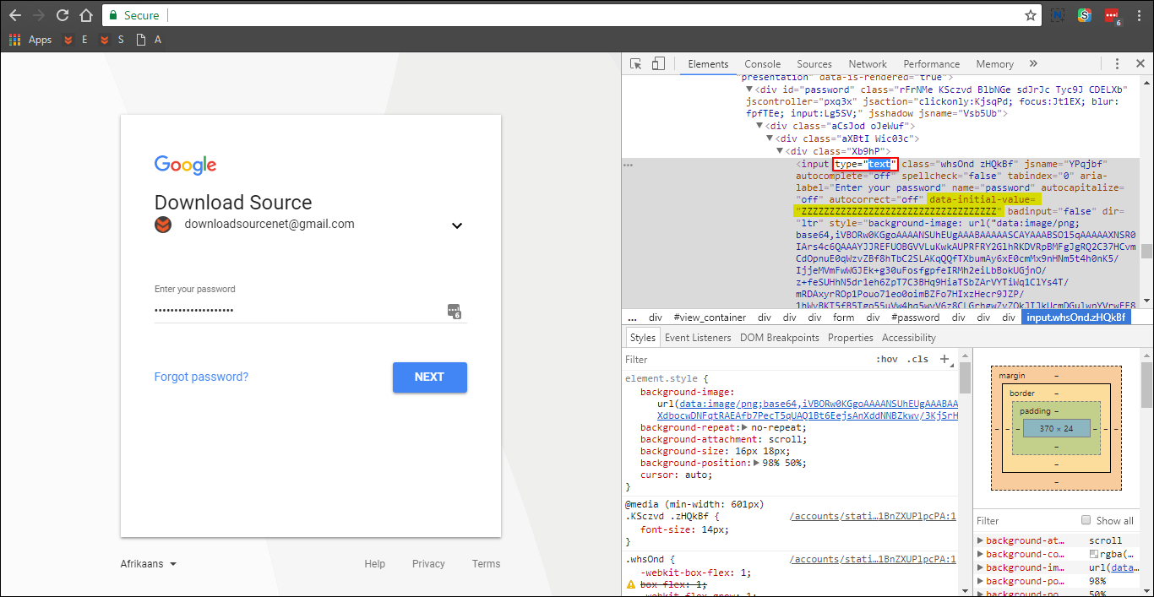Viewport: 1154px width, 597px height.
Task: Open the Afrikaans language dropdown
Action: 149,564
